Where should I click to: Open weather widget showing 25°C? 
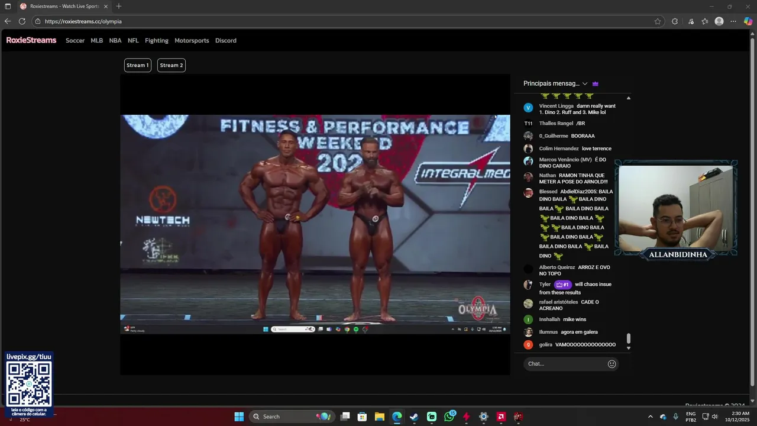25,419
